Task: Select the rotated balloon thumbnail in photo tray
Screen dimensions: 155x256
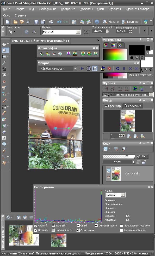Action: (x=24, y=235)
